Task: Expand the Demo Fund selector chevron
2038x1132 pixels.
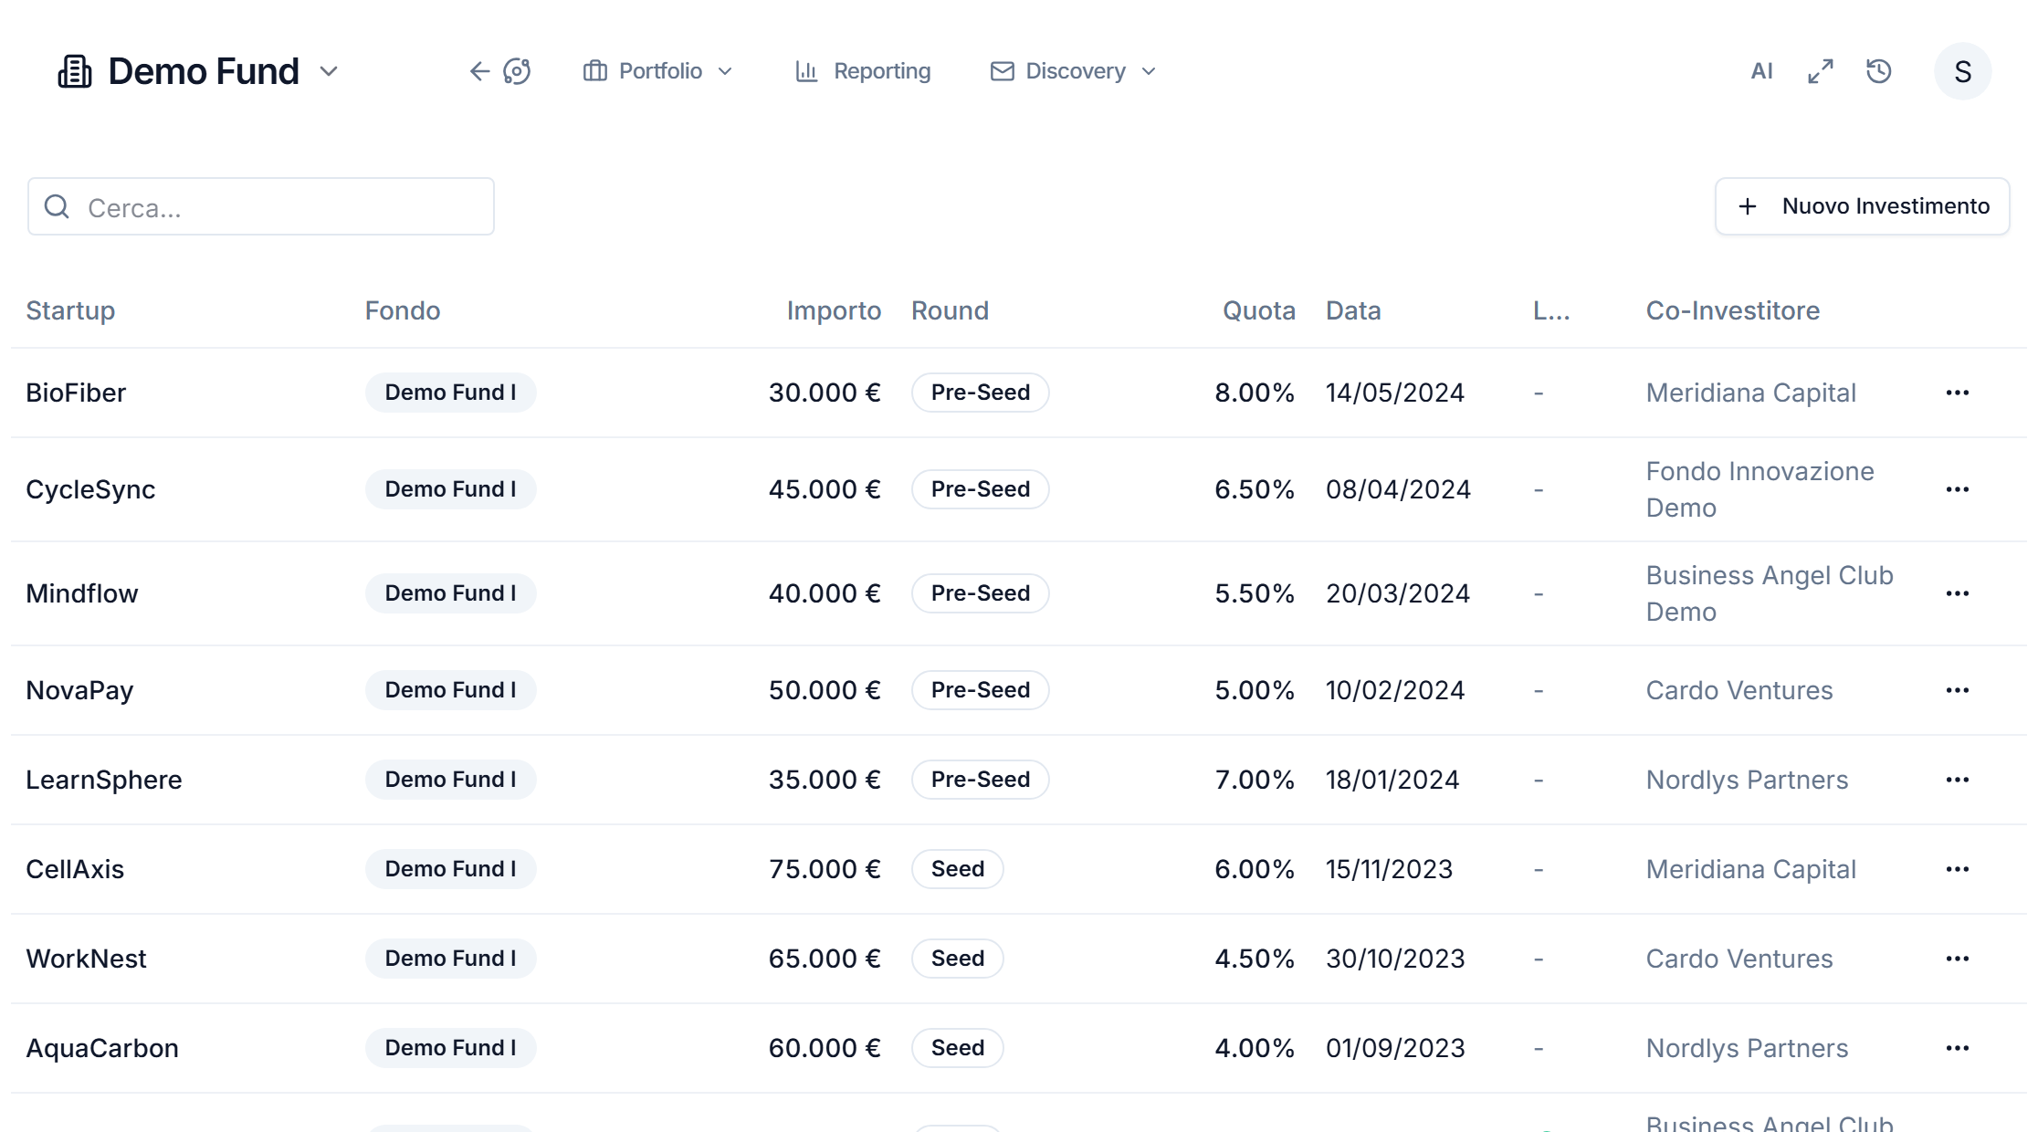Action: pos(329,71)
